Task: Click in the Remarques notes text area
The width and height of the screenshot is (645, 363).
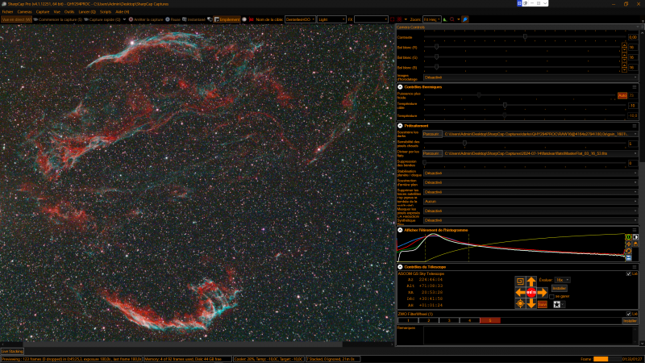Action: 530,335
